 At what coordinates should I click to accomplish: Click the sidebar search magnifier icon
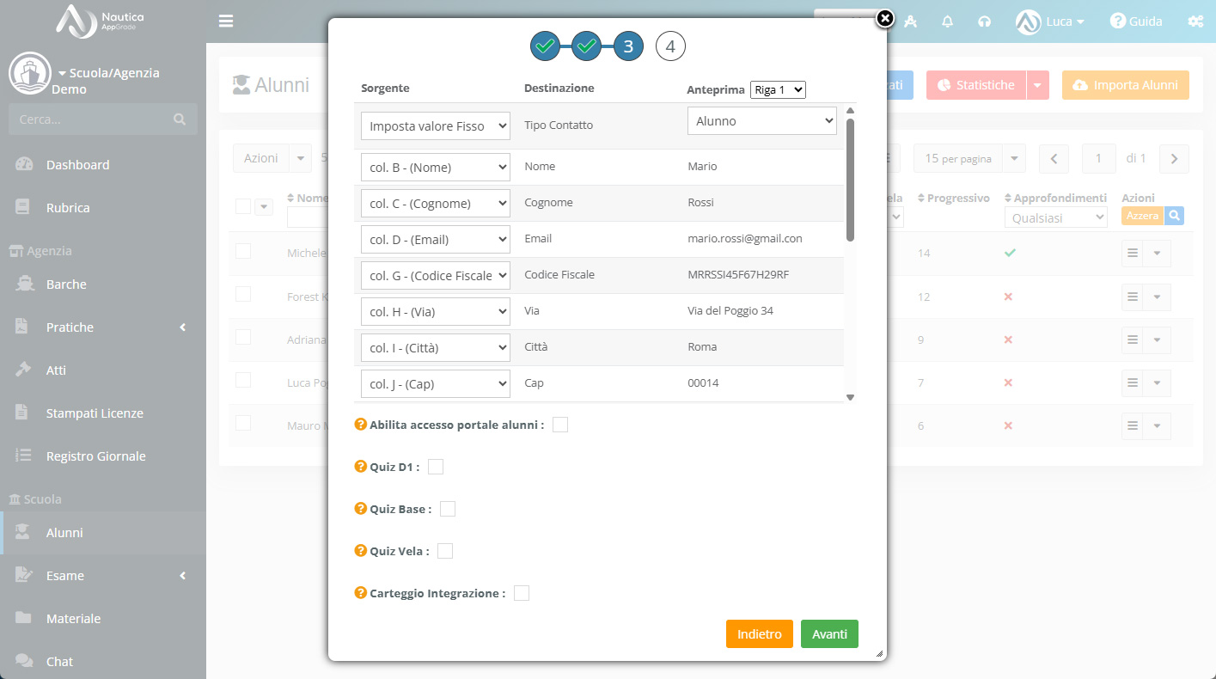click(x=179, y=119)
